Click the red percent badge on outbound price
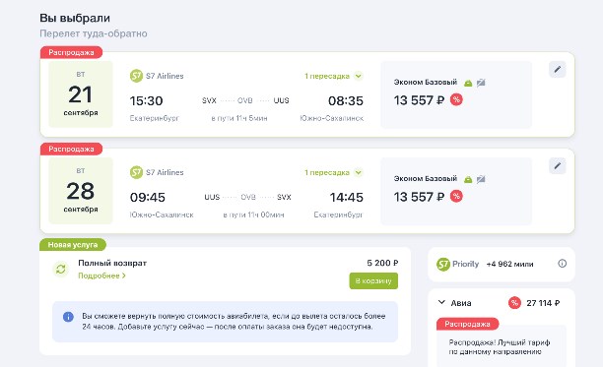 pyautogui.click(x=456, y=99)
